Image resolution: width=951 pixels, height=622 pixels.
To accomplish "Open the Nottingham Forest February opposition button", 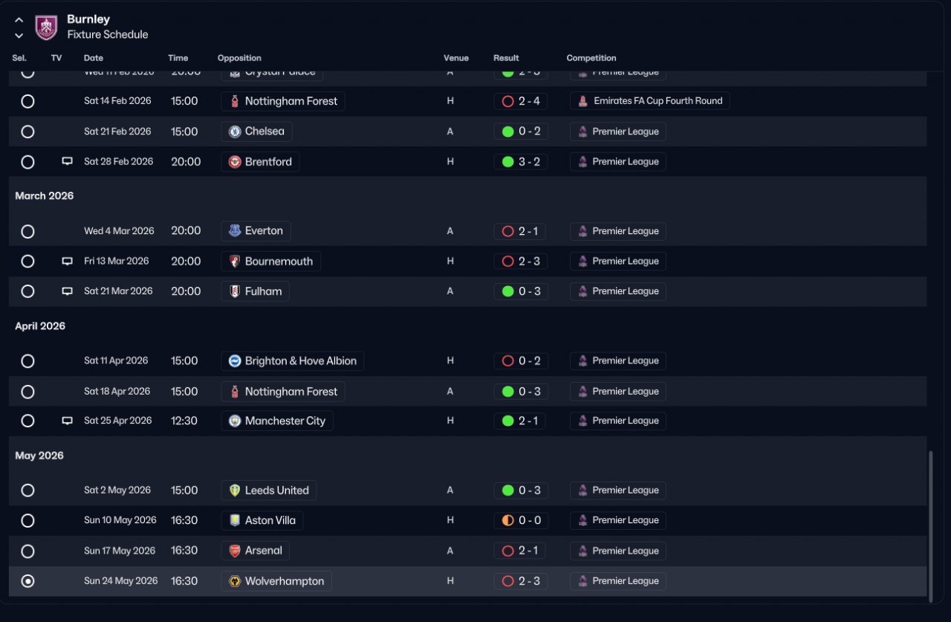I will click(x=283, y=101).
